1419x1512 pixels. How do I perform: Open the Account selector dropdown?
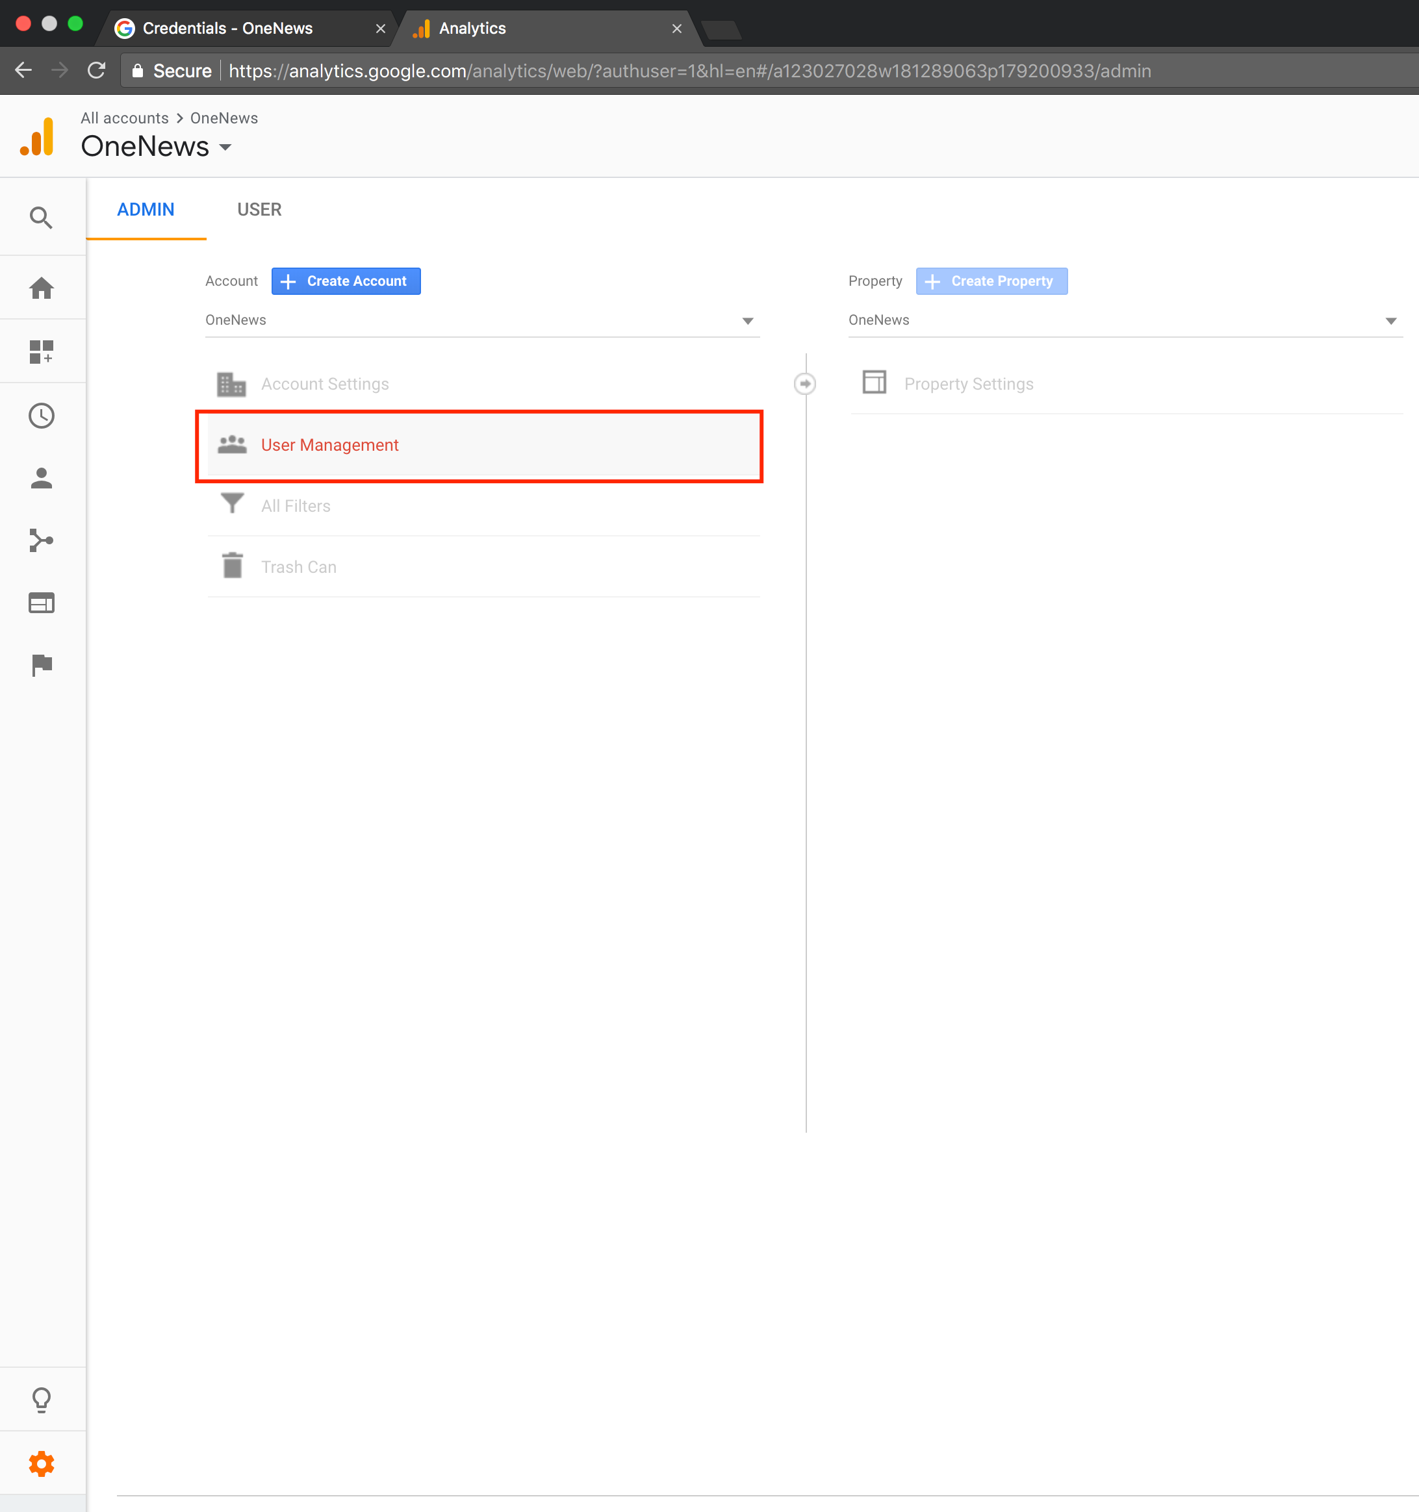pyautogui.click(x=481, y=320)
